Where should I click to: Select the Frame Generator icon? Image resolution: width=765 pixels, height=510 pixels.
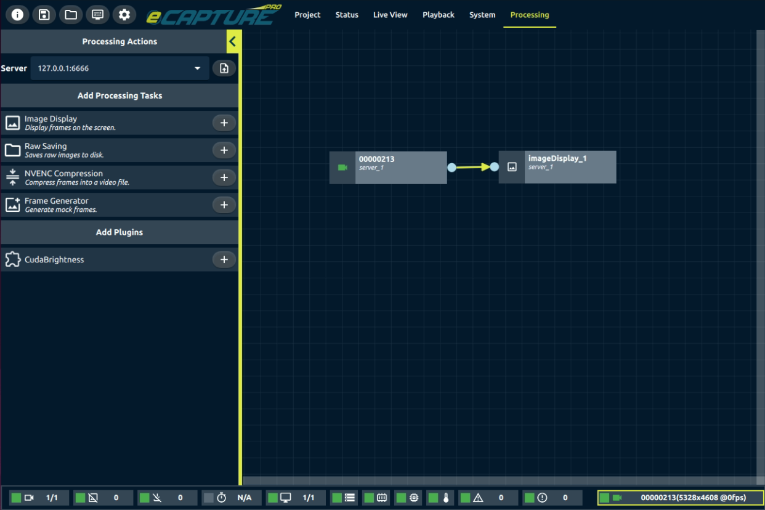12,204
